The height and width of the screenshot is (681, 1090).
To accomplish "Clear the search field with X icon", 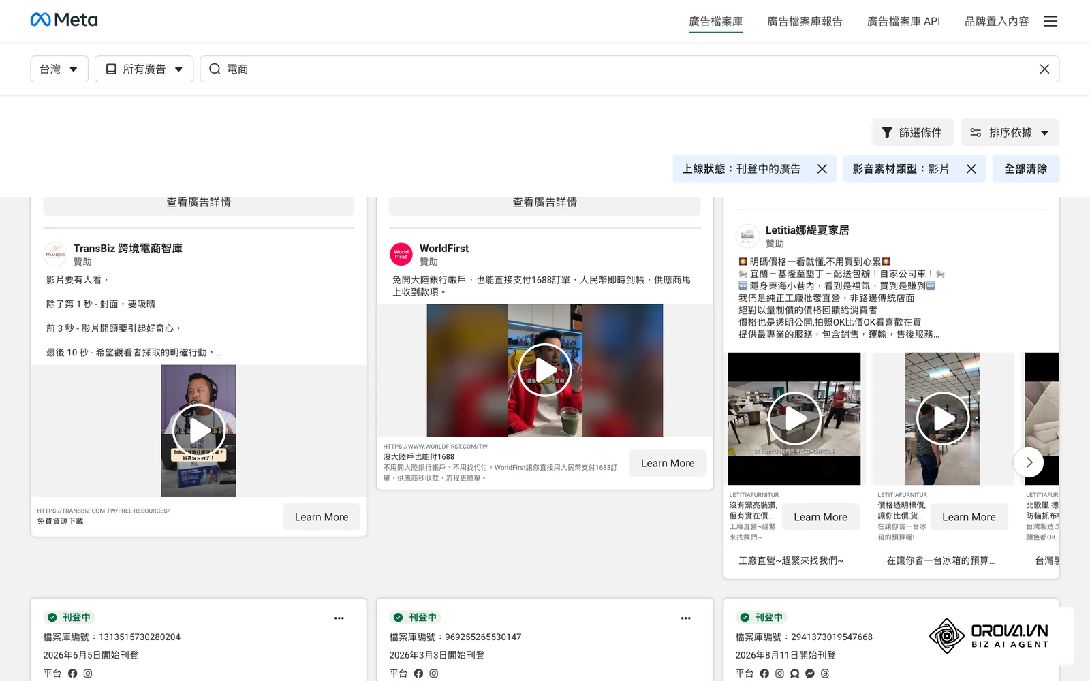I will 1044,69.
